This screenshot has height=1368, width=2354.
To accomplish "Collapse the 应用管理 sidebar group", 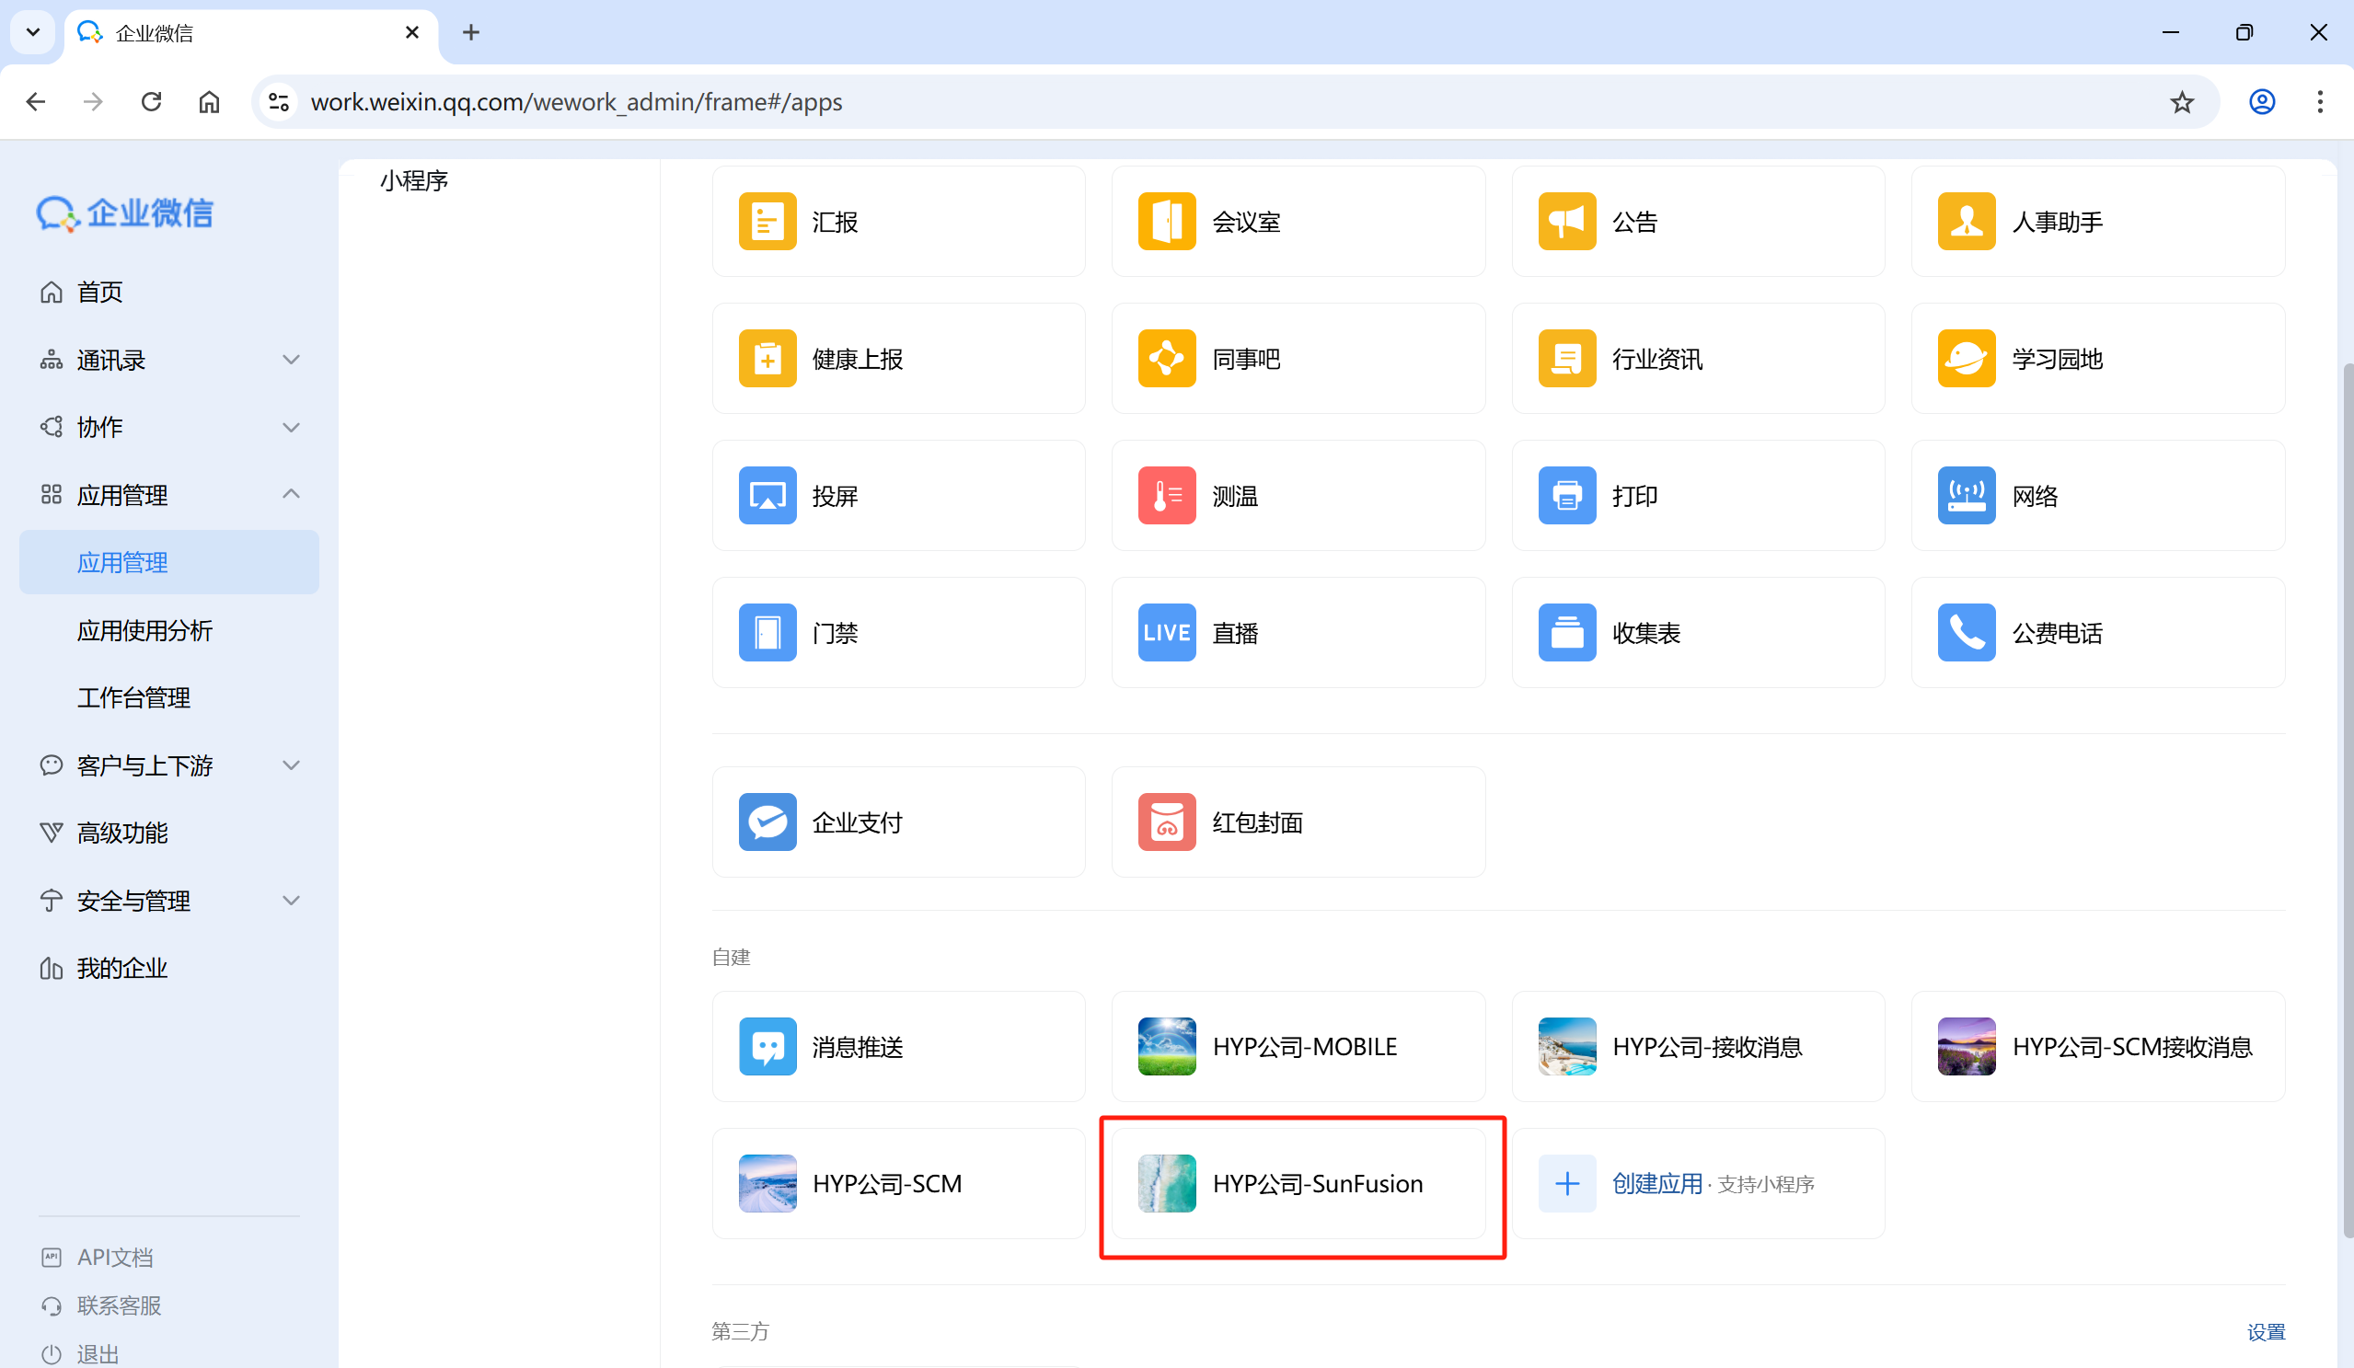I will 291,494.
